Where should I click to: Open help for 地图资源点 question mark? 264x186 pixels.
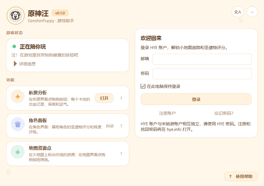coord(121,154)
